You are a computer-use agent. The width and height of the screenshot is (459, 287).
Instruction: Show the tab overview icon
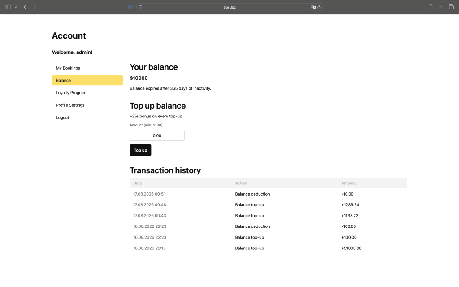pyautogui.click(x=451, y=7)
